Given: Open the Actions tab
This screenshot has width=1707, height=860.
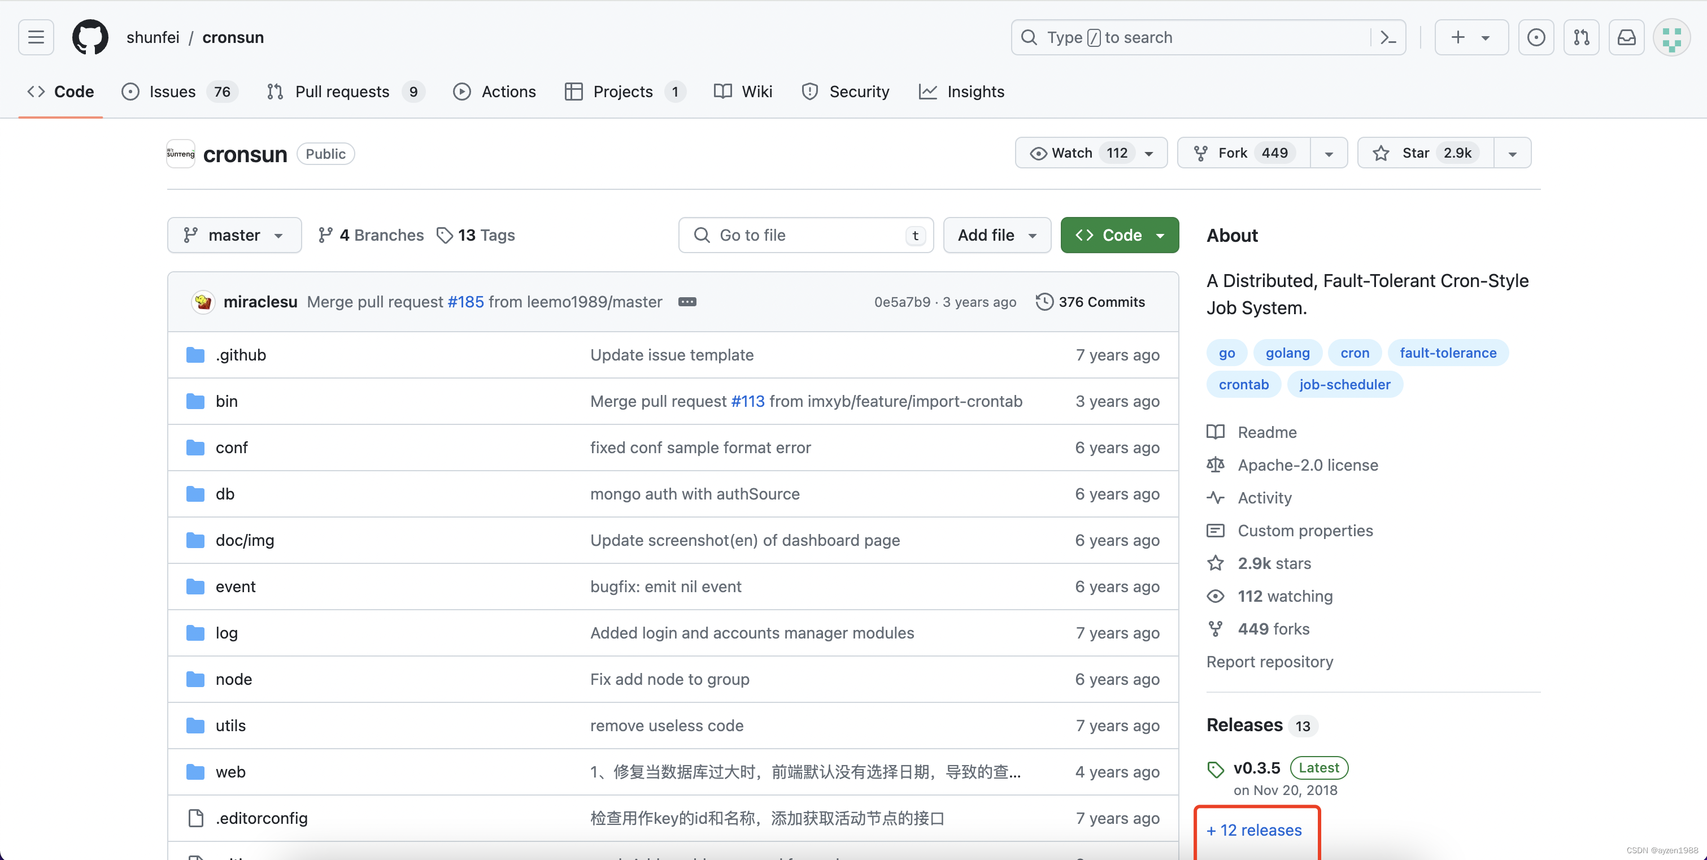Looking at the screenshot, I should (x=494, y=92).
